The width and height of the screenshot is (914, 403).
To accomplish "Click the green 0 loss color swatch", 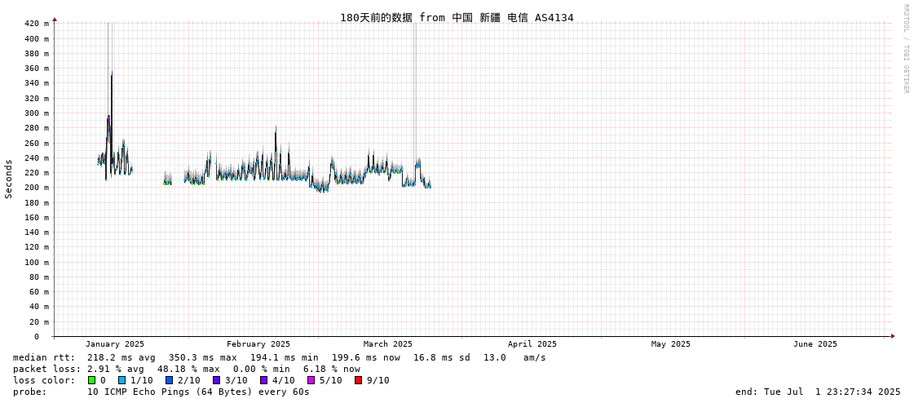I will [91, 380].
